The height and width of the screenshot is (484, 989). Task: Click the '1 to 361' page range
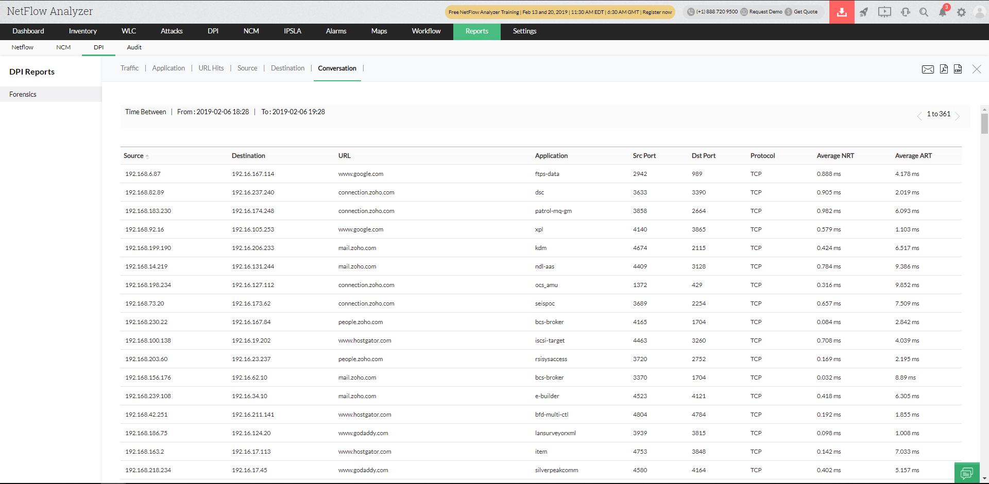click(x=939, y=114)
